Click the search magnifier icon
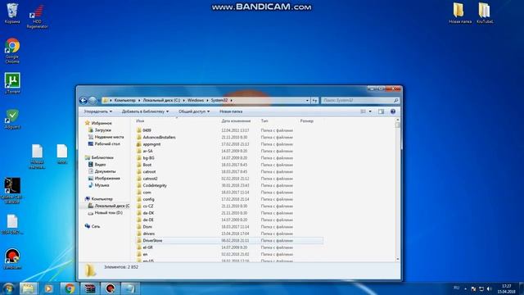This screenshot has height=295, width=524. click(x=396, y=100)
